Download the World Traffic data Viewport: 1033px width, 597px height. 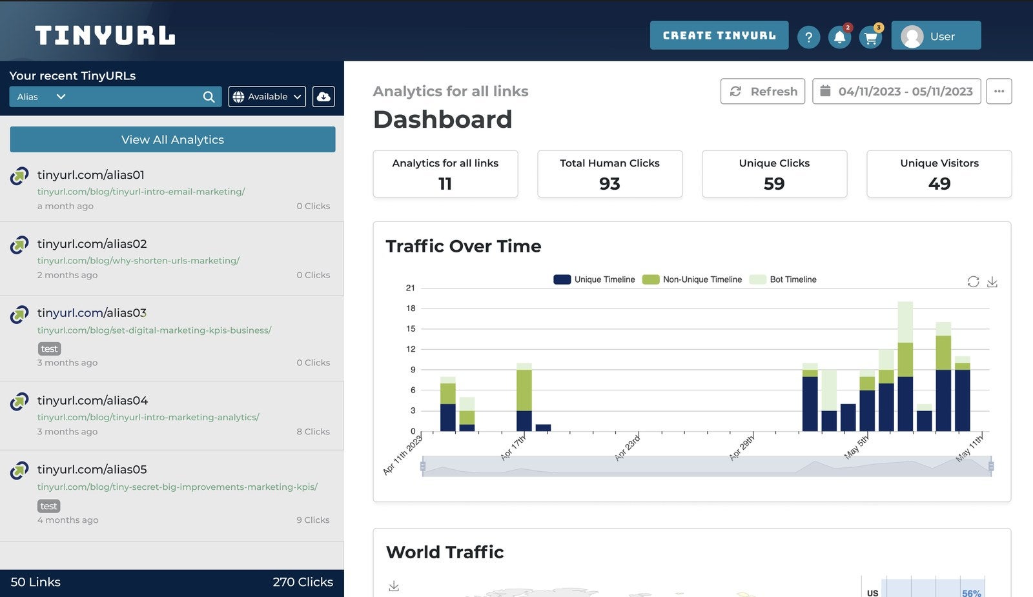pos(394,586)
